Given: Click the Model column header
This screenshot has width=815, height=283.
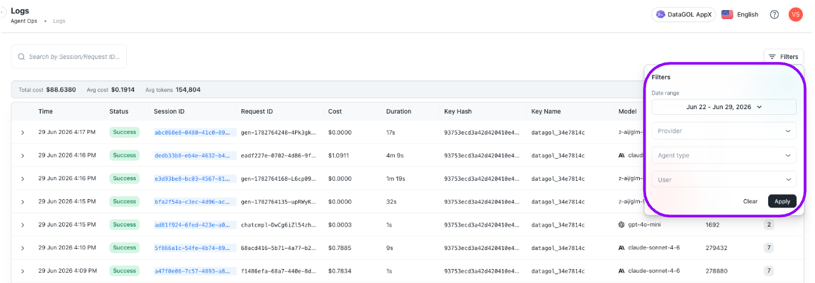Looking at the screenshot, I should (628, 111).
